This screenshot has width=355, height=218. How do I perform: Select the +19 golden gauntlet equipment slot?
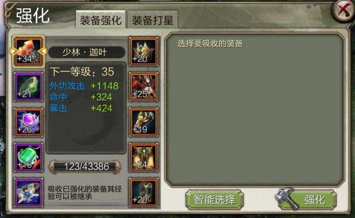(144, 122)
